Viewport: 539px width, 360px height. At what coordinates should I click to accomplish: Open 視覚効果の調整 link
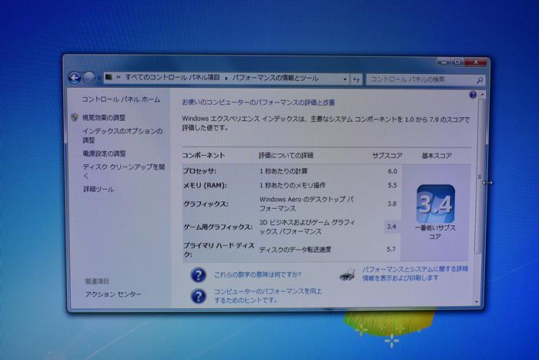click(104, 118)
